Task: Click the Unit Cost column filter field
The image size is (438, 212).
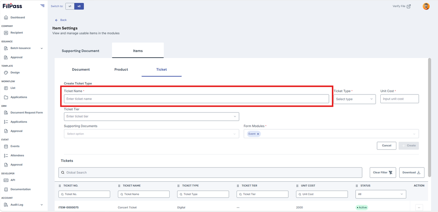Action: pos(322,194)
